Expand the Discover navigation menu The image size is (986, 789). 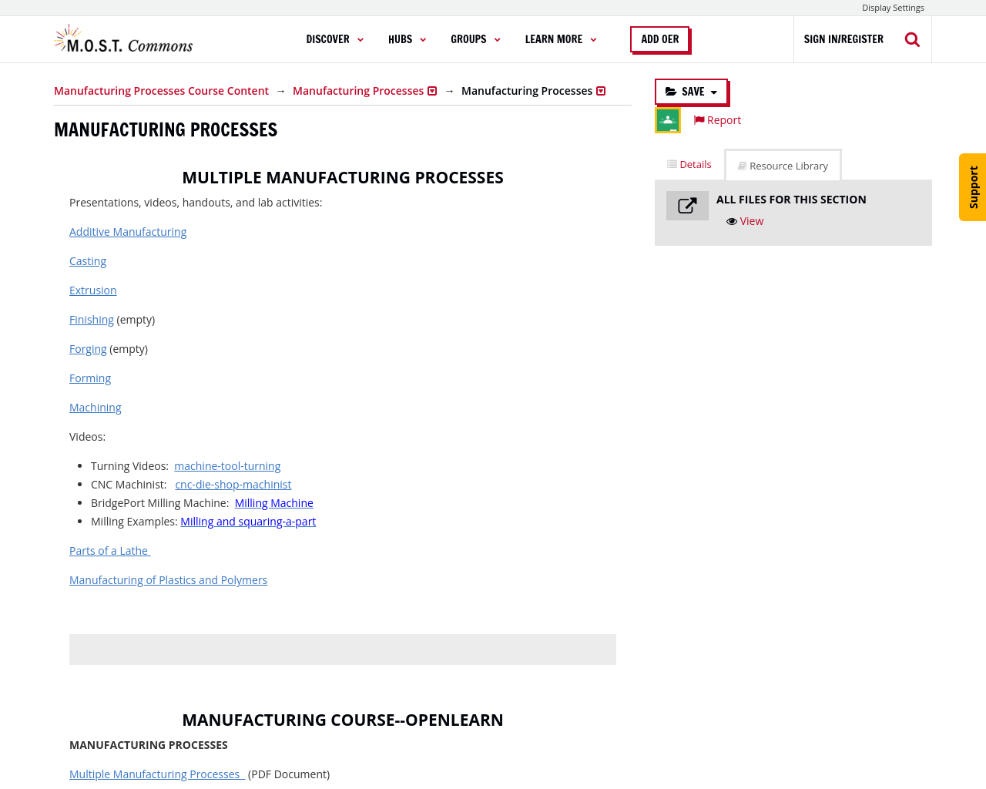[x=334, y=38]
